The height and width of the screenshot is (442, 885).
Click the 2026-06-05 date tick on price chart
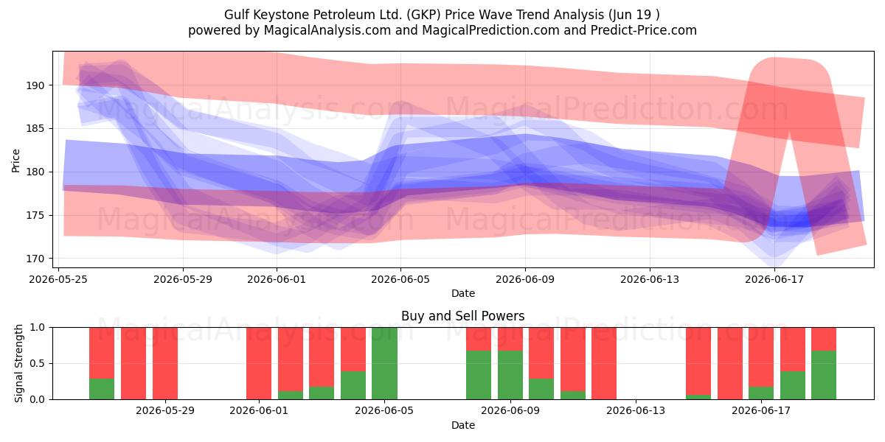click(x=401, y=279)
